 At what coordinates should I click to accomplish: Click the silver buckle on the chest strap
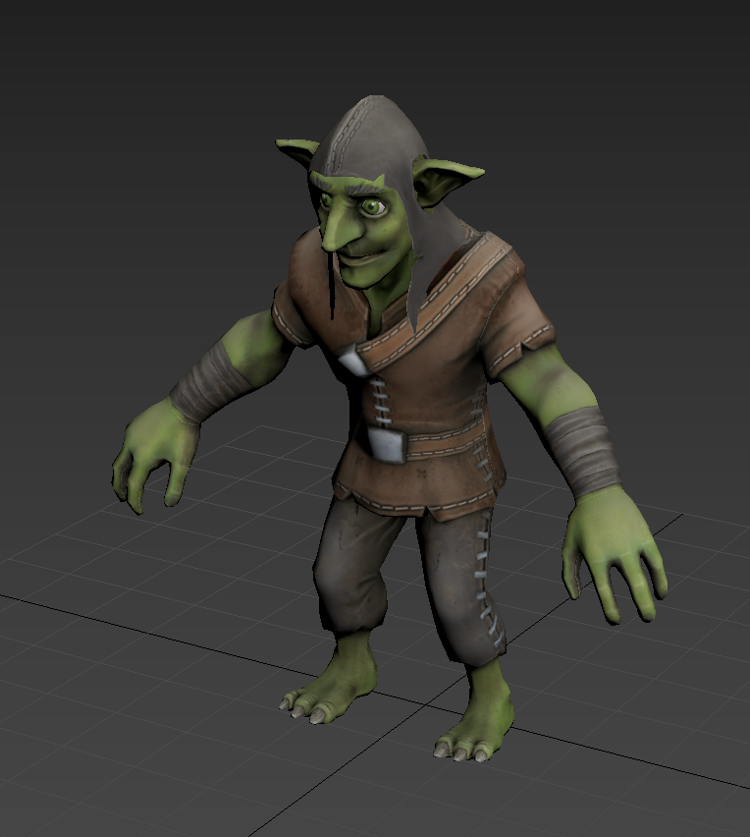(353, 364)
